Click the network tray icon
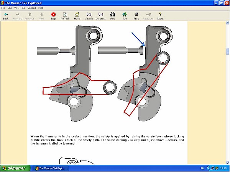 click(212, 168)
